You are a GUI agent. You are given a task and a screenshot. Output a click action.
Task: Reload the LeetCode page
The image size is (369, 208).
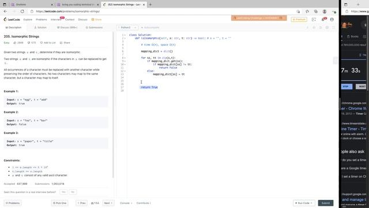click(x=22, y=12)
